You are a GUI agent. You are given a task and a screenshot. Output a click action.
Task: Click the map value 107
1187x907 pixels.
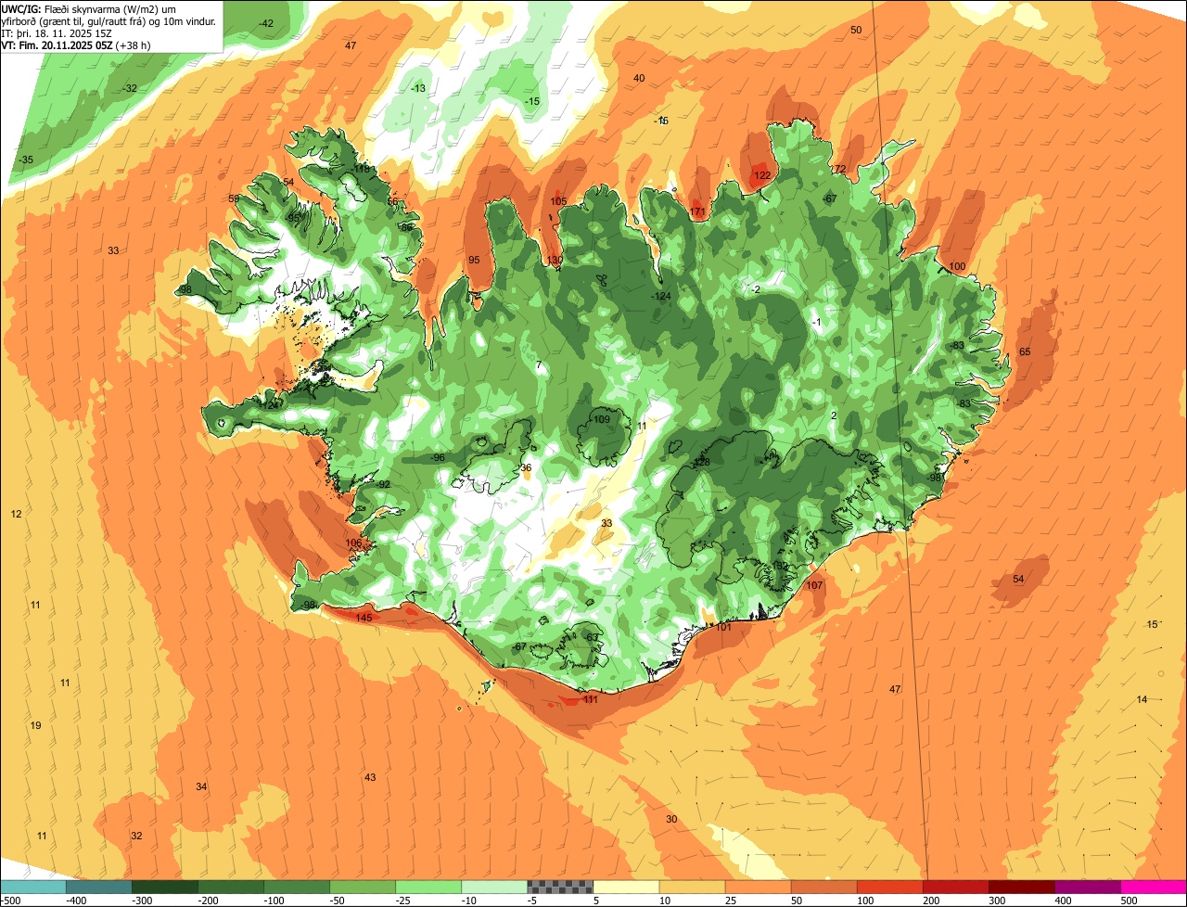(x=814, y=585)
